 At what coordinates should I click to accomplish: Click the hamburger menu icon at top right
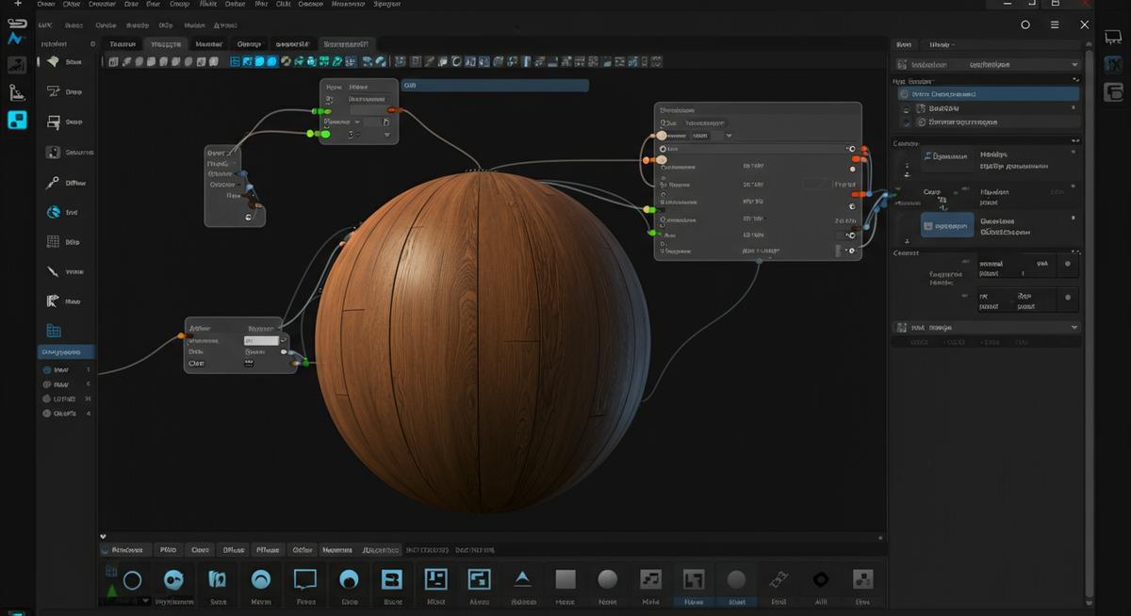click(1055, 25)
